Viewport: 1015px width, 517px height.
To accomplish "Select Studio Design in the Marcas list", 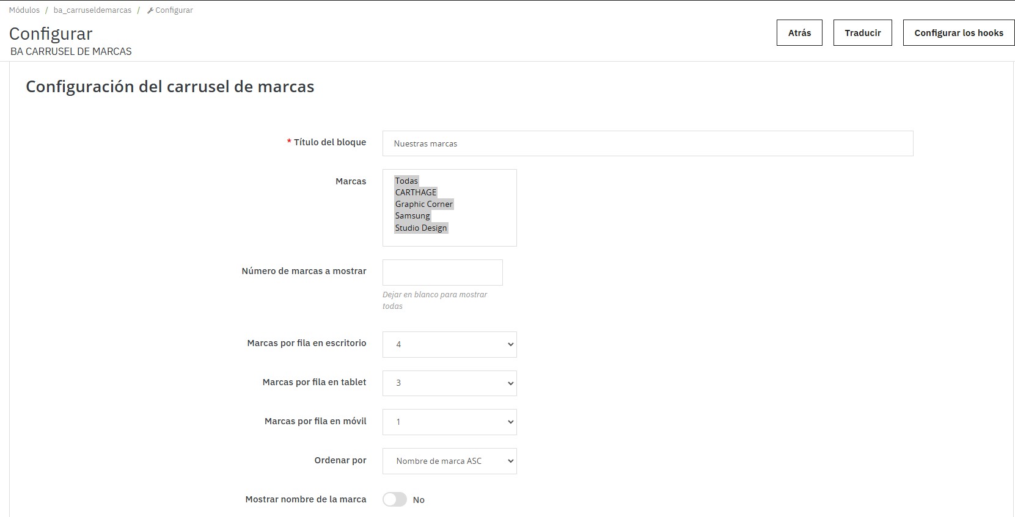I will click(421, 228).
